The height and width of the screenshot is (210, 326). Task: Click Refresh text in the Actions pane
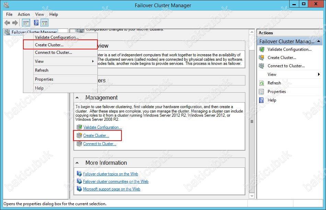(x=274, y=83)
